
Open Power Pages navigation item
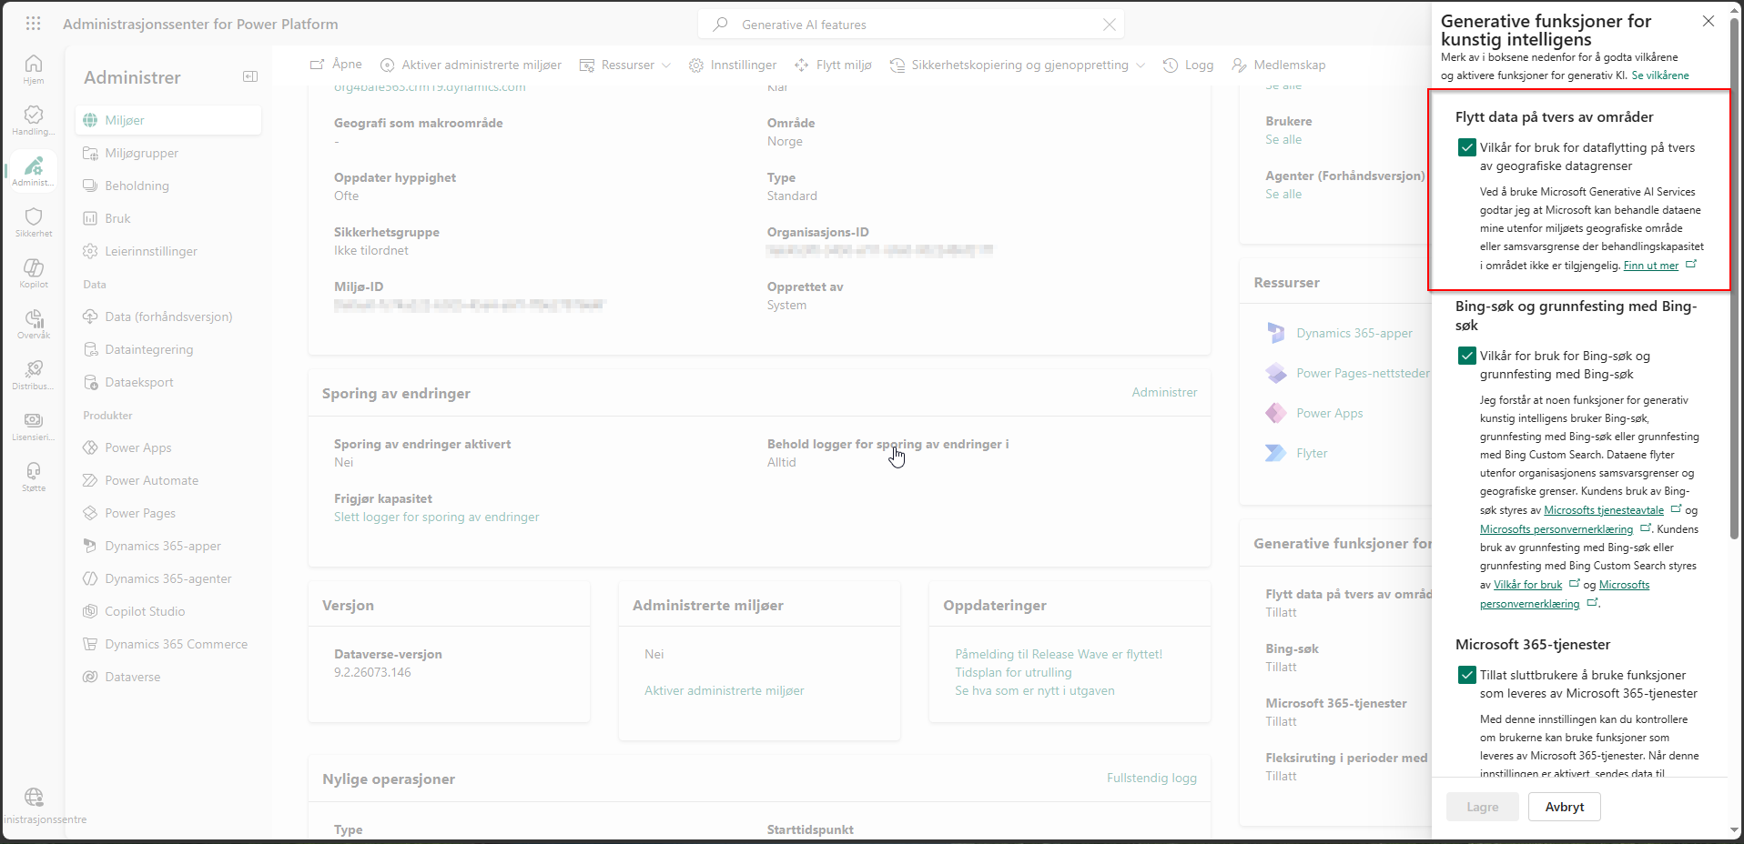coord(168,513)
